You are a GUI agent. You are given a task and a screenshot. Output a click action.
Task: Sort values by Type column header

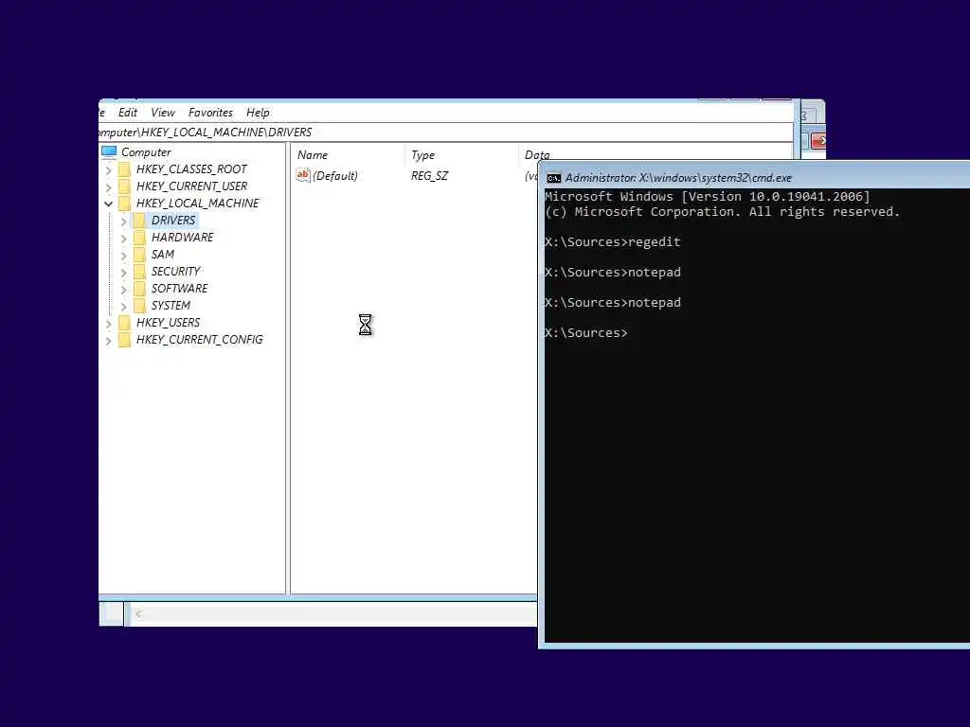pos(461,155)
